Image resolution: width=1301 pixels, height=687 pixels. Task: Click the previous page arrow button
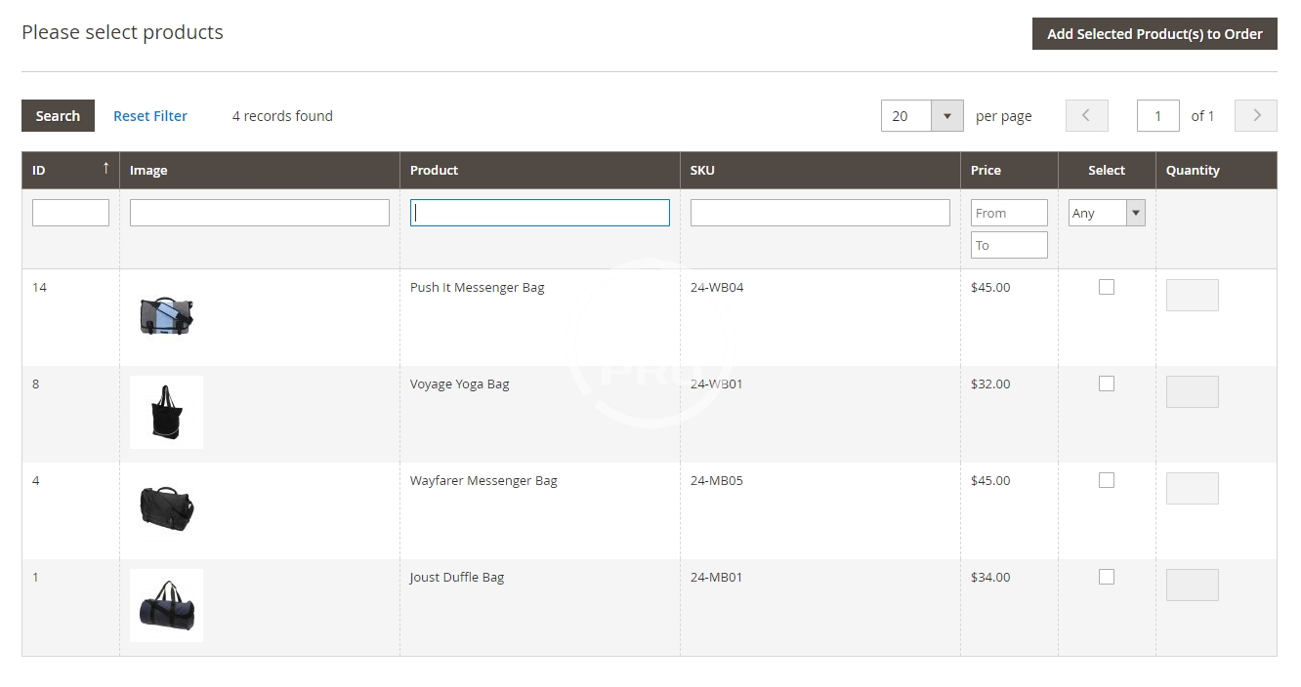click(x=1086, y=116)
